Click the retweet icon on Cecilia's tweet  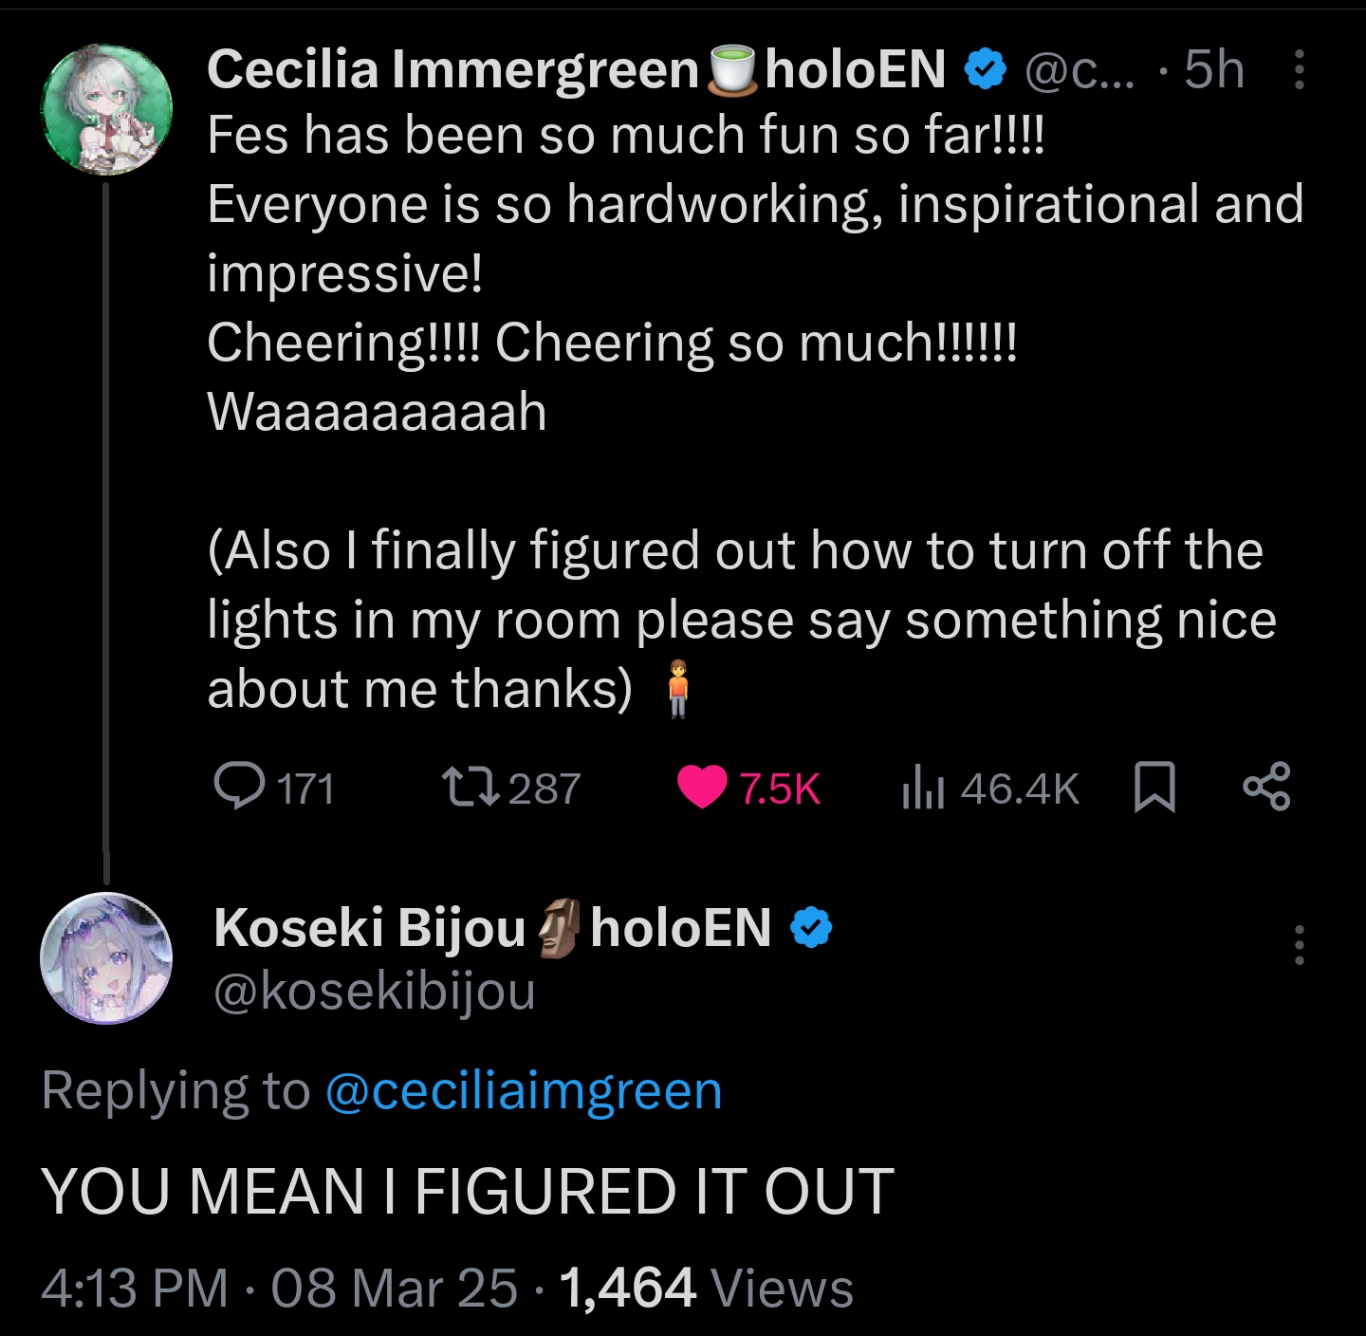click(x=471, y=787)
